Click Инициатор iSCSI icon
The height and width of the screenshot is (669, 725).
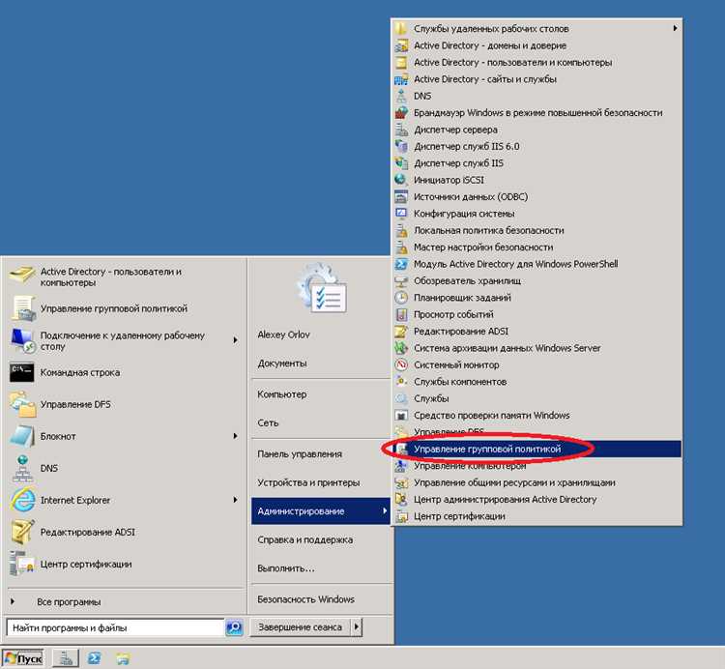click(401, 181)
